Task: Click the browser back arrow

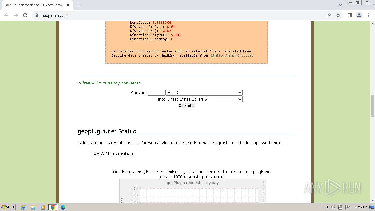Action: coord(6,15)
